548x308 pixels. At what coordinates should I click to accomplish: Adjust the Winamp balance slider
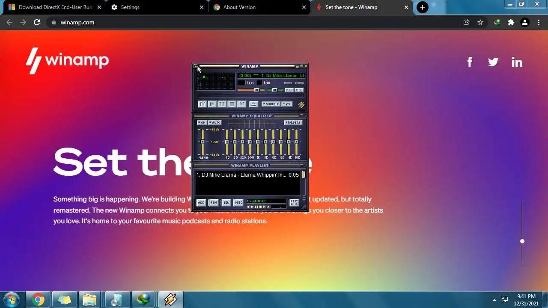[x=274, y=90]
